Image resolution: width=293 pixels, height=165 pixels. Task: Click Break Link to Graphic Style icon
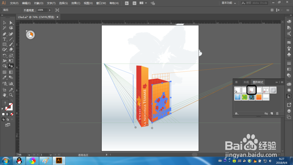pos(266,114)
